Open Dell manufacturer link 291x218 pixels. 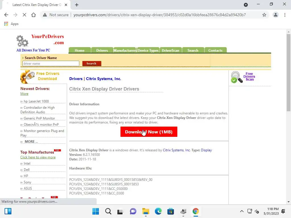tap(26, 170)
